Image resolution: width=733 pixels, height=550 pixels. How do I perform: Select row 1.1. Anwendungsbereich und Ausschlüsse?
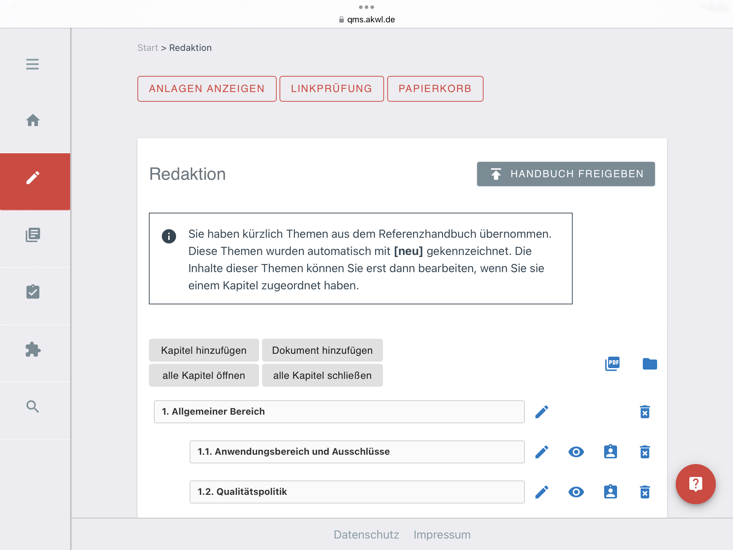pos(357,452)
